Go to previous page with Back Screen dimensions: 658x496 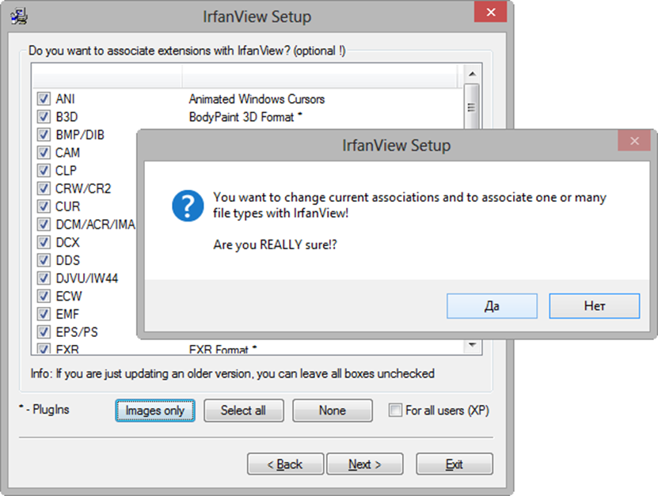point(285,464)
